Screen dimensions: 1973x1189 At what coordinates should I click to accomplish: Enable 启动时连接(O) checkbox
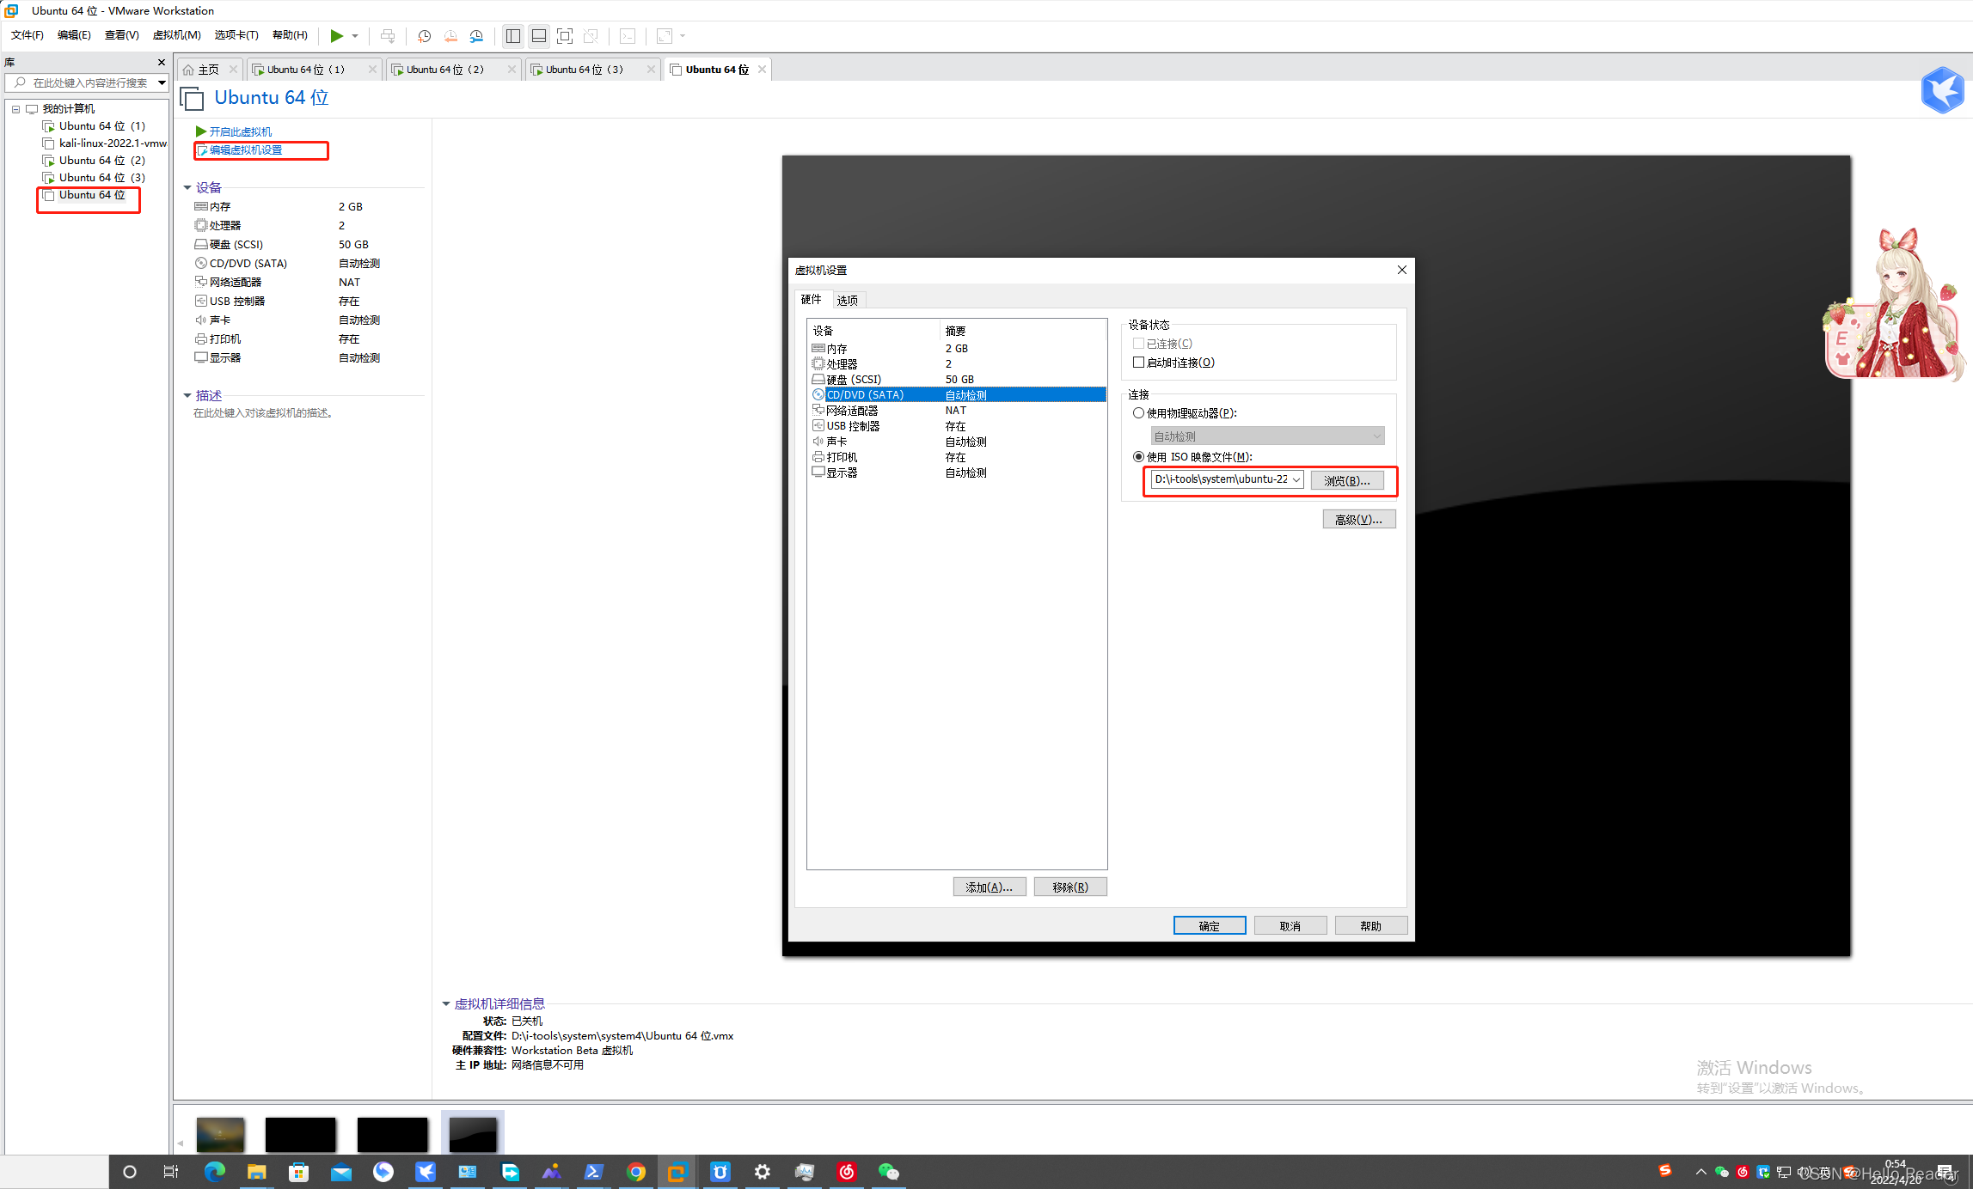tap(1139, 363)
